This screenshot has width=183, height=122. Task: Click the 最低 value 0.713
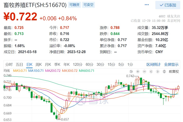(x=19, y=34)
